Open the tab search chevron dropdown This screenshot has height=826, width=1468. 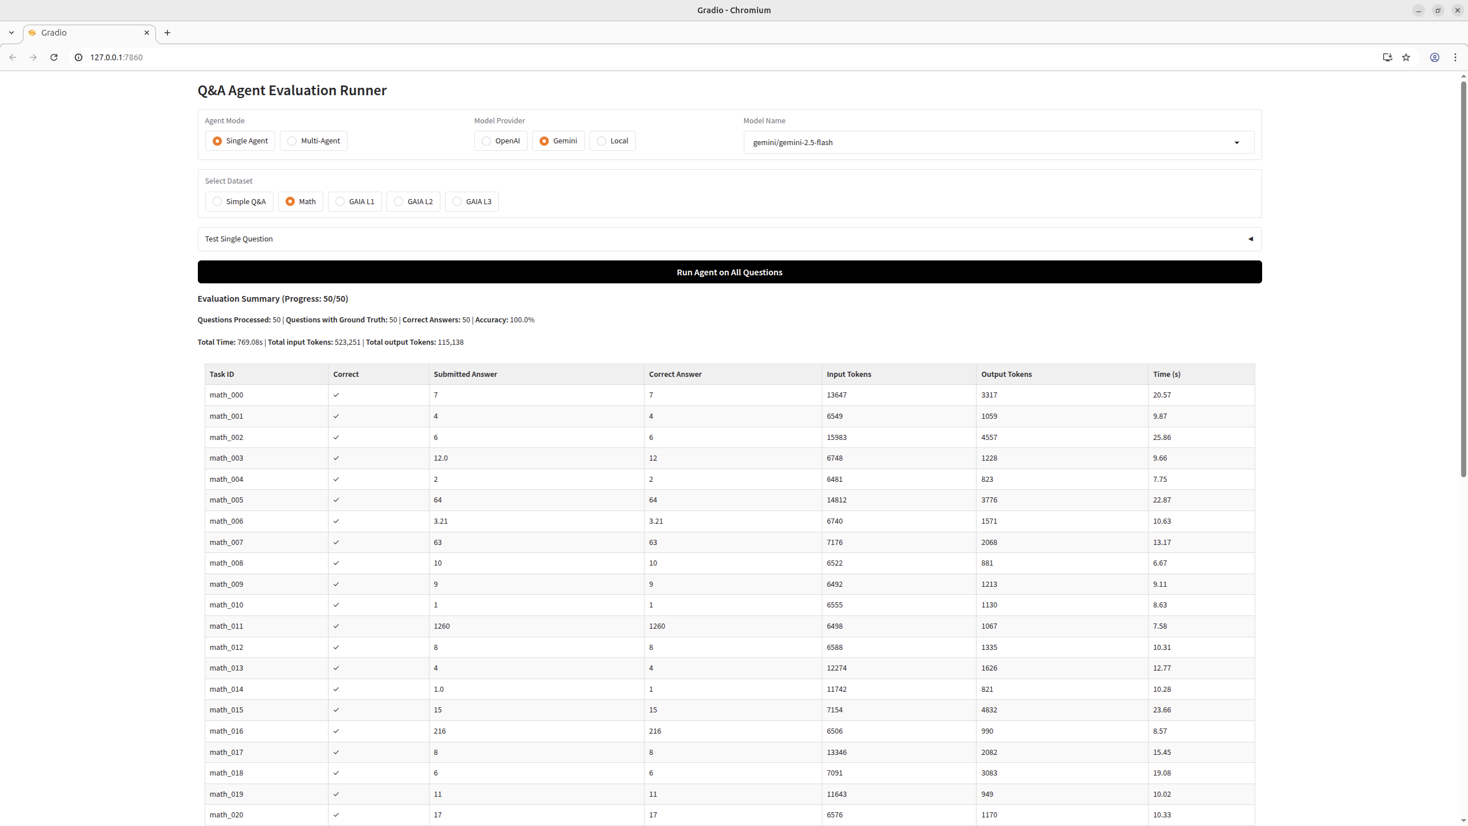tap(11, 33)
